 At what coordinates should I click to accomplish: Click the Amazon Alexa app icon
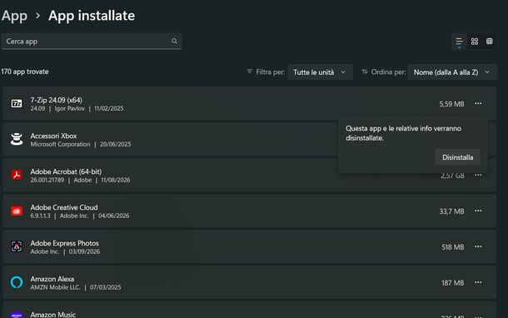tap(17, 282)
